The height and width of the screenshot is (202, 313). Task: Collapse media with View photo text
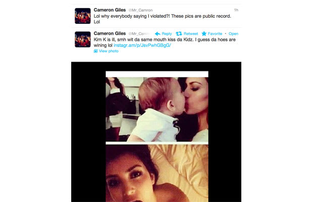click(109, 51)
